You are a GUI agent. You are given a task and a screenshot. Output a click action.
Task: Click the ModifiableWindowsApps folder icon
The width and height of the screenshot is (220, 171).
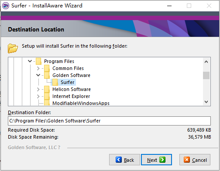click(x=47, y=103)
